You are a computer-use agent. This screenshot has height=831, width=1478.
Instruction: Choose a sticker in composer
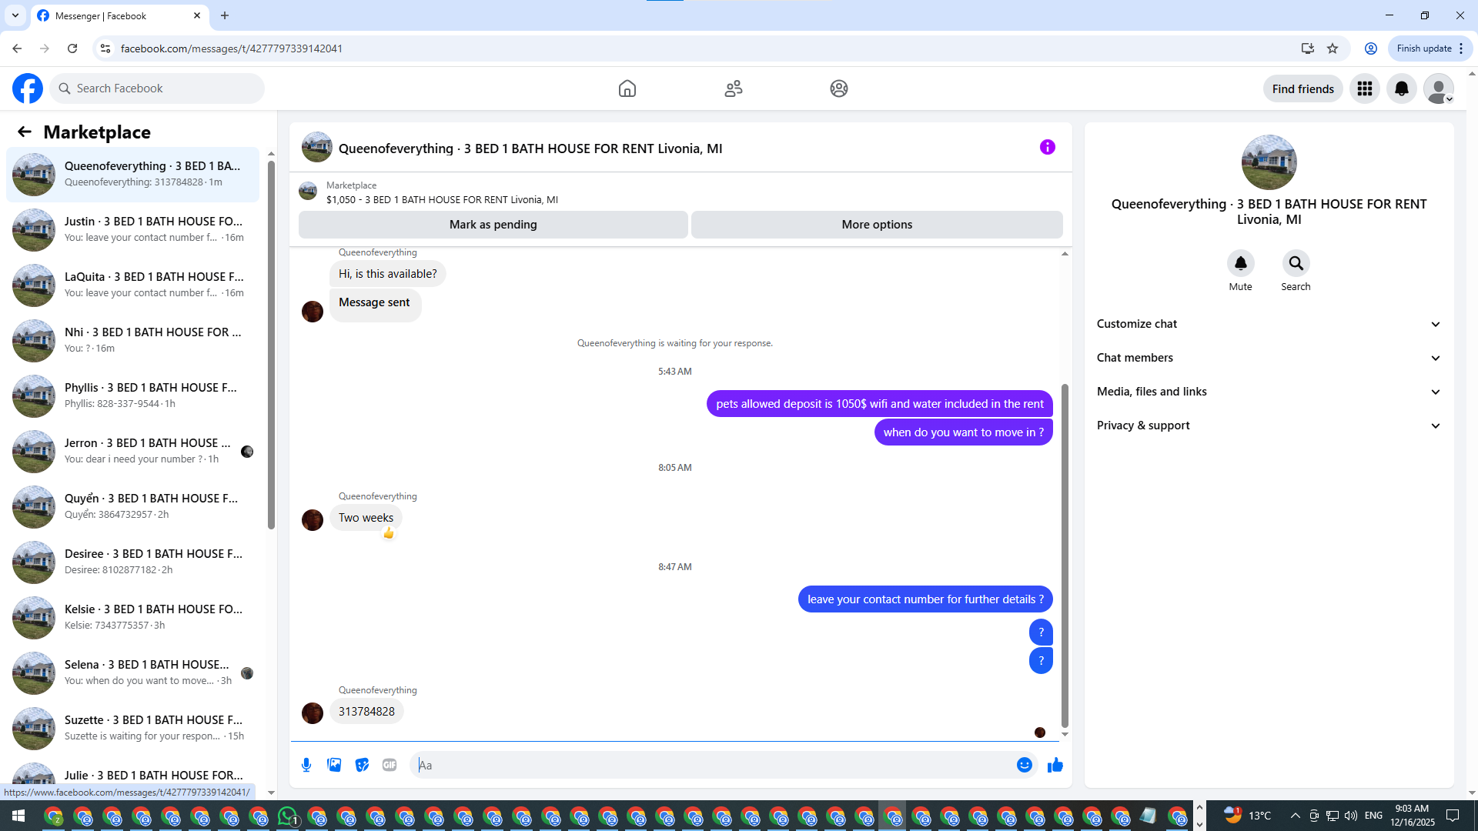click(x=362, y=765)
